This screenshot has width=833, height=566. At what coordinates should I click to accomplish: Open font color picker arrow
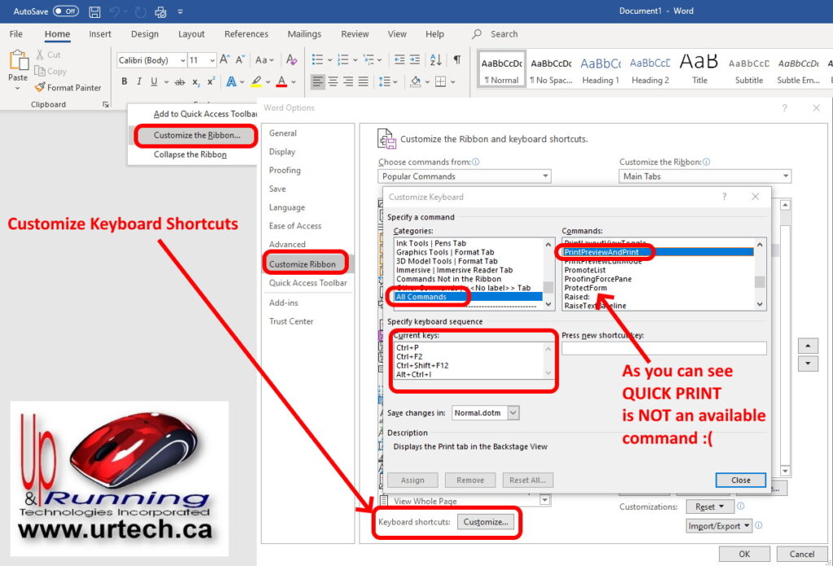click(x=294, y=81)
